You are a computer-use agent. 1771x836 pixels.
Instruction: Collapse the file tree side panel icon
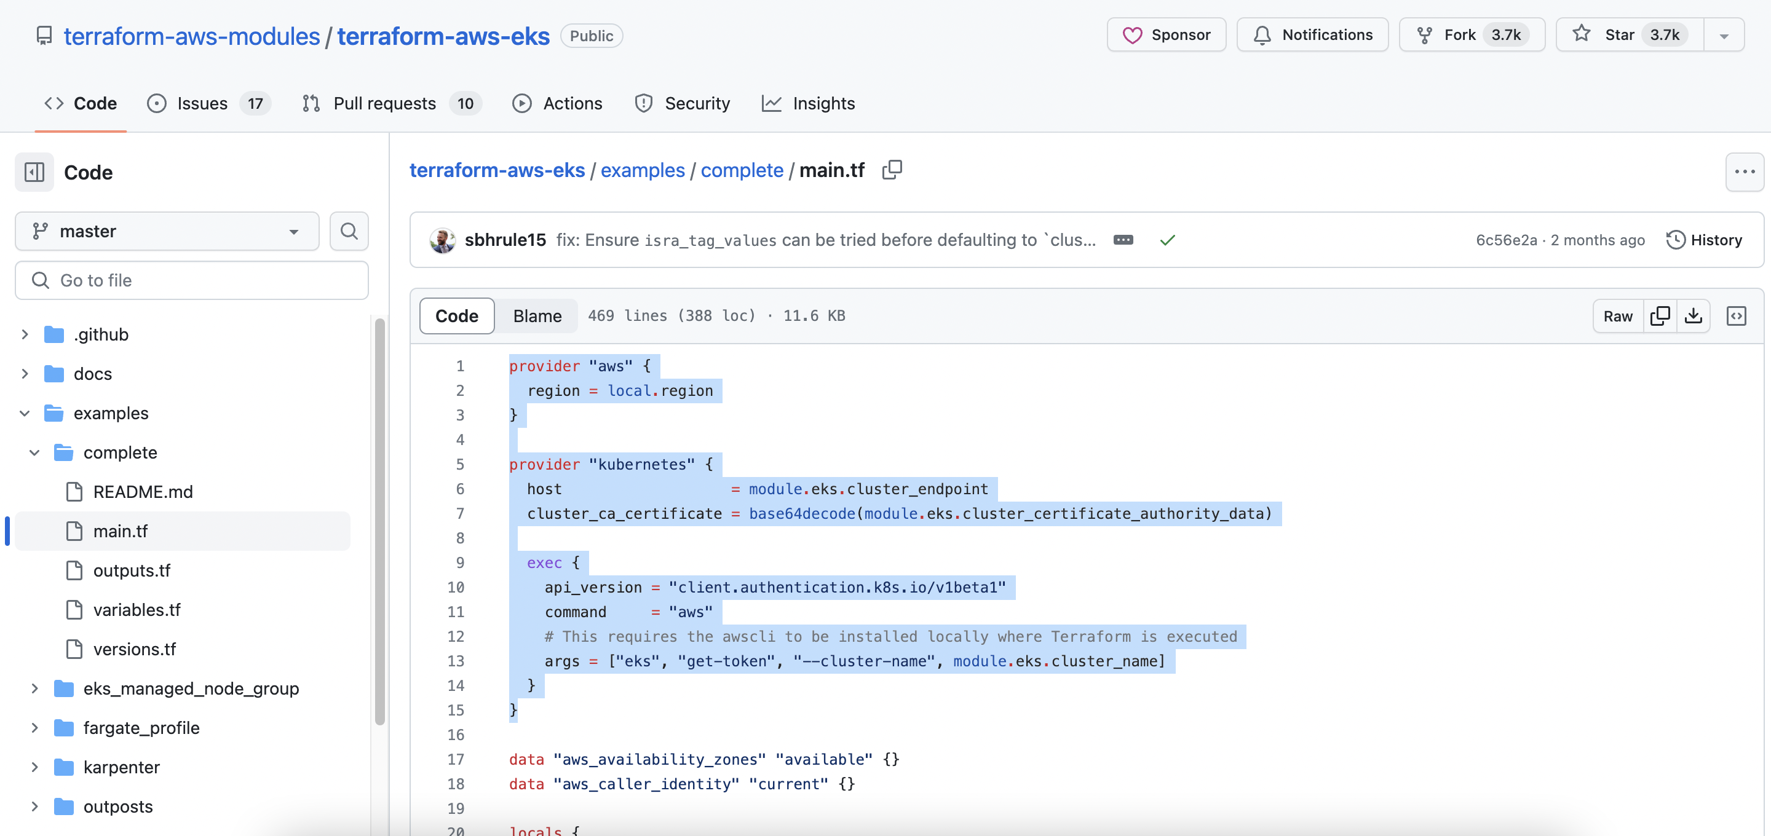34,172
